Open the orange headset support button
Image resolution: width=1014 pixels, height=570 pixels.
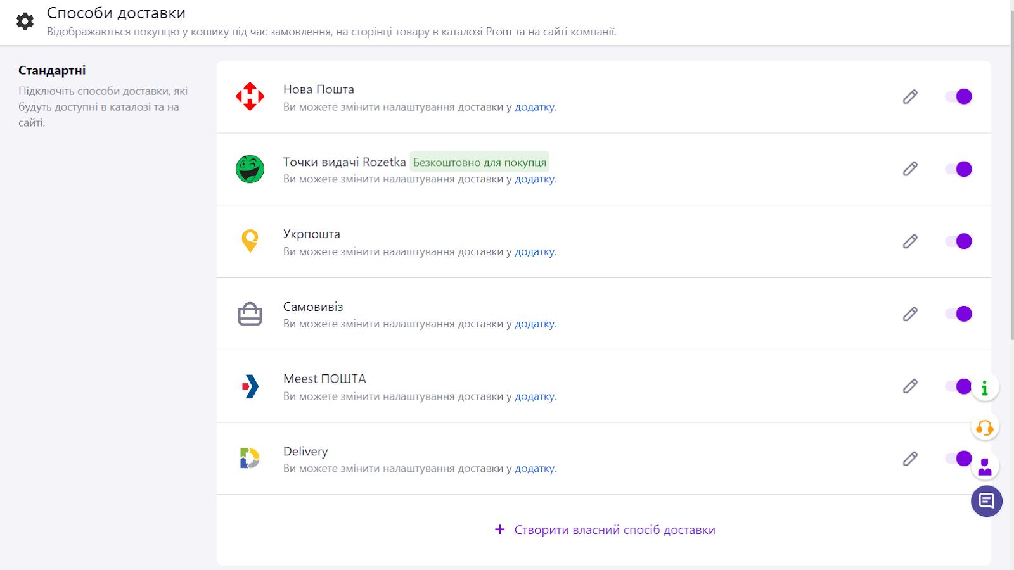coord(985,427)
